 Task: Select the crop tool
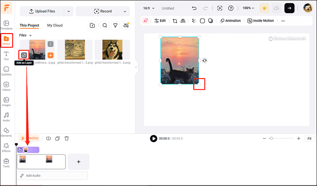[x=175, y=21]
